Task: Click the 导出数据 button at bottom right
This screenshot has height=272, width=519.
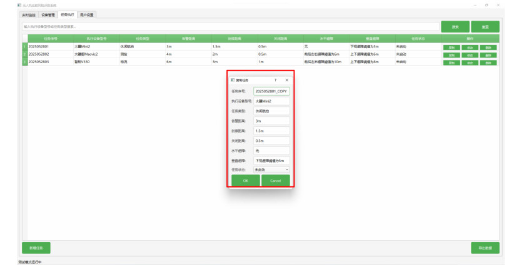Action: click(485, 248)
